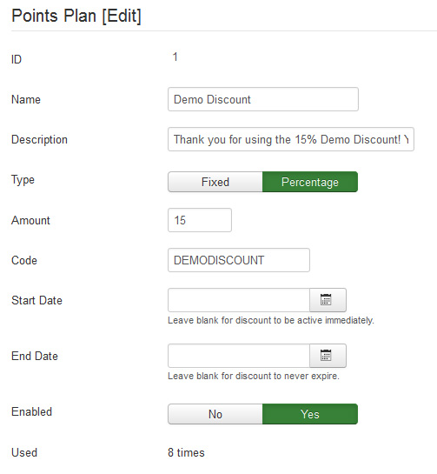Open the Start Date calendar picker
This screenshot has width=437, height=474.
coord(328,300)
